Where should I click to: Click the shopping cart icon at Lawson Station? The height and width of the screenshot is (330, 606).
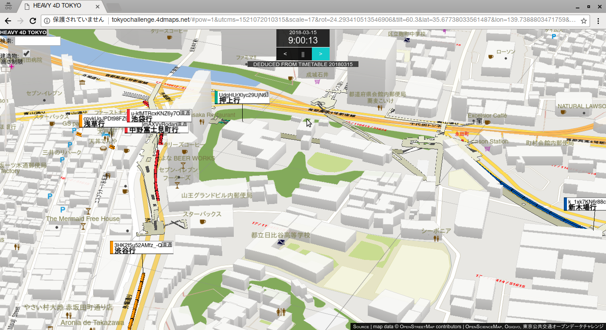(488, 148)
